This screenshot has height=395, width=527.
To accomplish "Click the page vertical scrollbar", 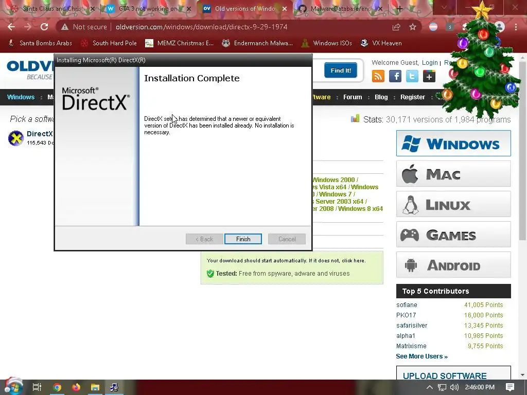I will tap(522, 151).
